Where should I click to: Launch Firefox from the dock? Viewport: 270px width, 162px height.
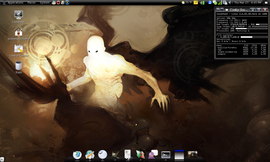[x=77, y=155]
